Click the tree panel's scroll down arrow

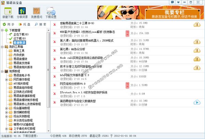49,131
